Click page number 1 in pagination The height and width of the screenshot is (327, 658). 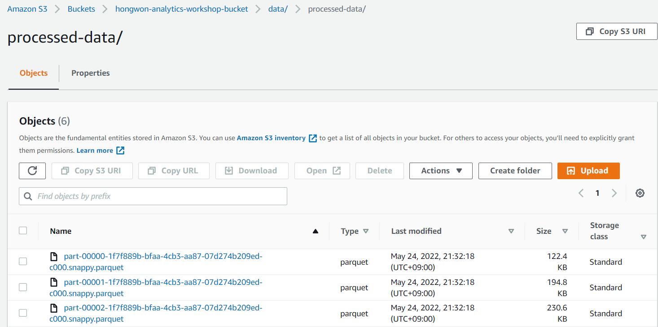pos(597,193)
